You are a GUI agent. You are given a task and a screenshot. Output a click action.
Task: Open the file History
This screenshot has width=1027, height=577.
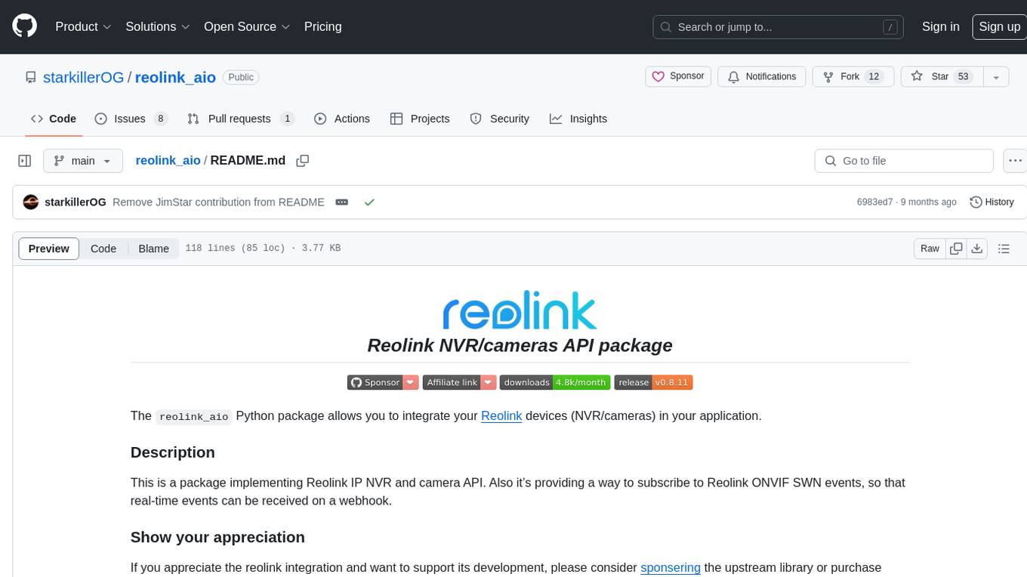[992, 202]
